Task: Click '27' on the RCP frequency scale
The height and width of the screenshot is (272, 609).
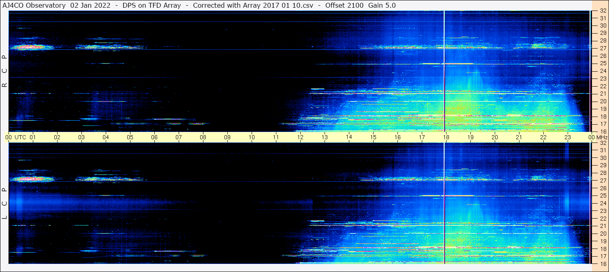Action: (603, 48)
